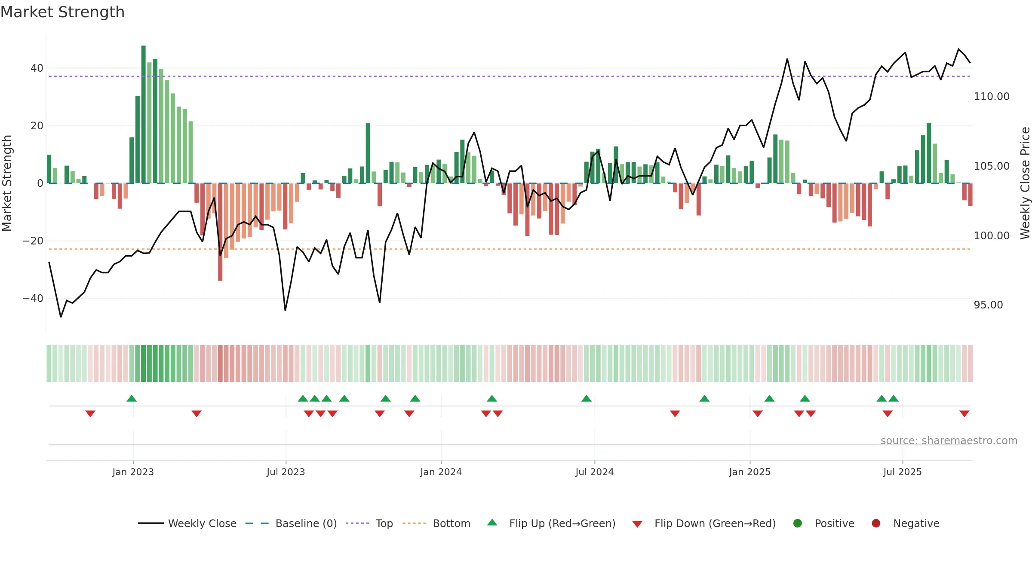Click the Weekly Close Price axis title
The image size is (1032, 580).
(x=1025, y=183)
